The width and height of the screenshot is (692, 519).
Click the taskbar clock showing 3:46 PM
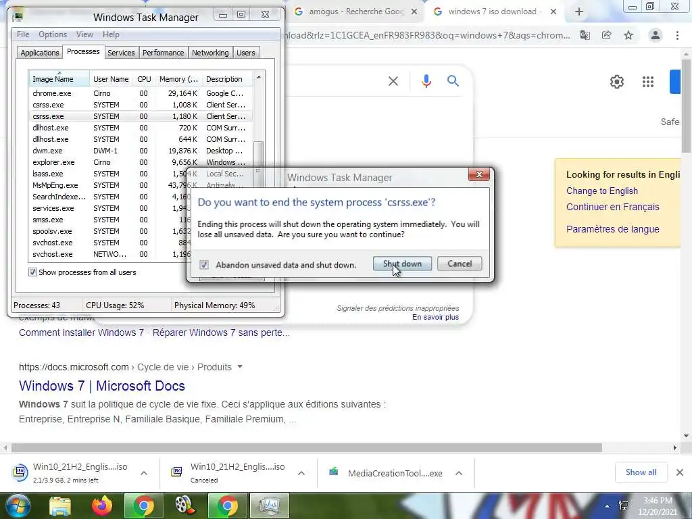[658, 506]
